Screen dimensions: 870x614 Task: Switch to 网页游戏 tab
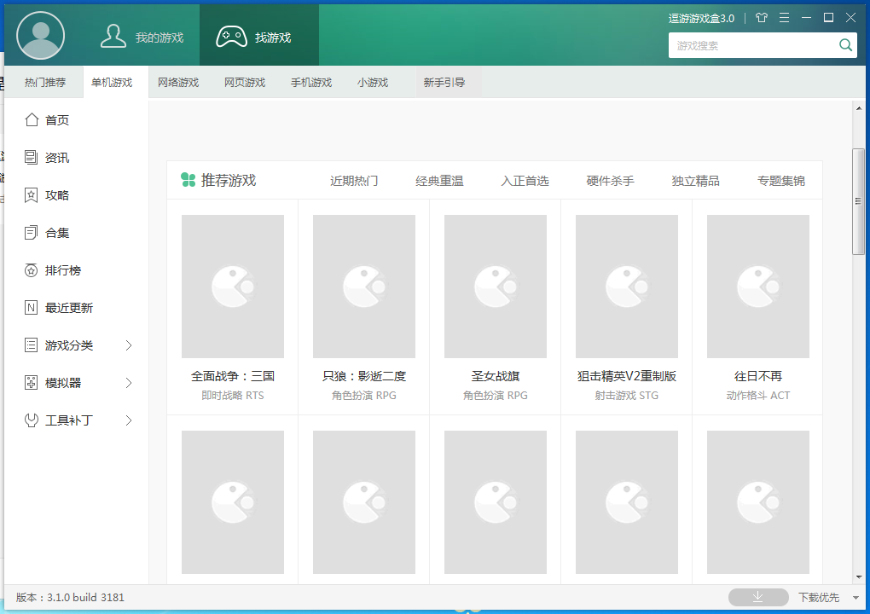[245, 83]
